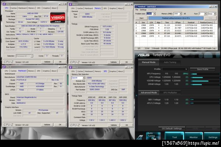Screen dimensions: 221x147
Task: Adjust SB1.1 Voltage slider in TurboV
Action: (205, 100)
